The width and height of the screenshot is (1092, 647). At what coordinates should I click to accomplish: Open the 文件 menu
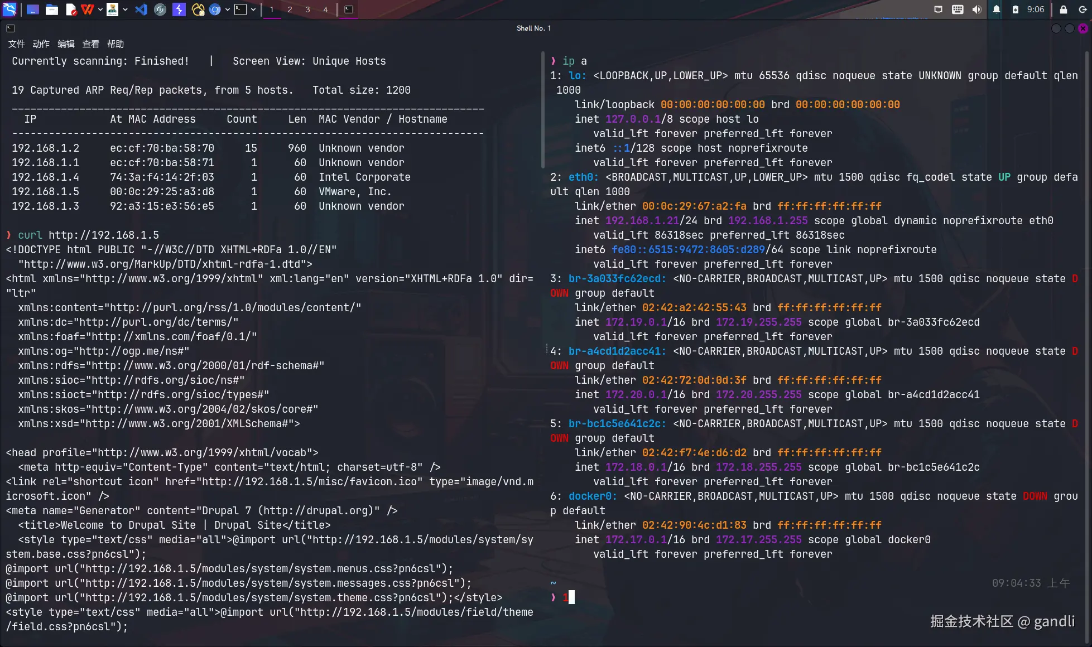16,44
